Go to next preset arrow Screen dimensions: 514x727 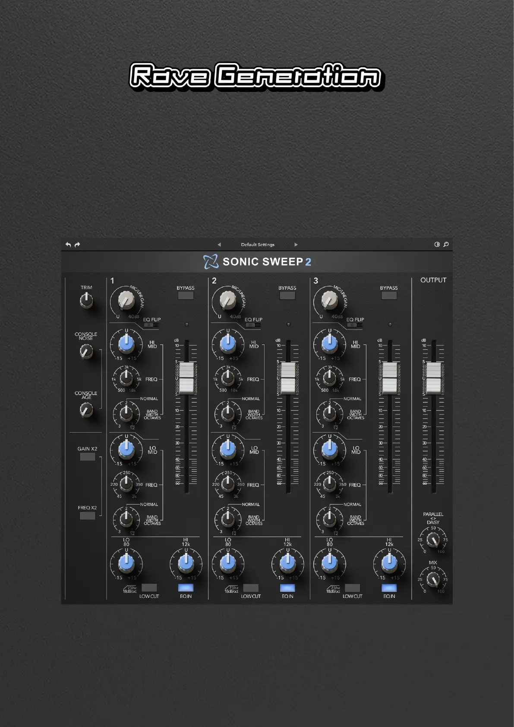pos(296,245)
